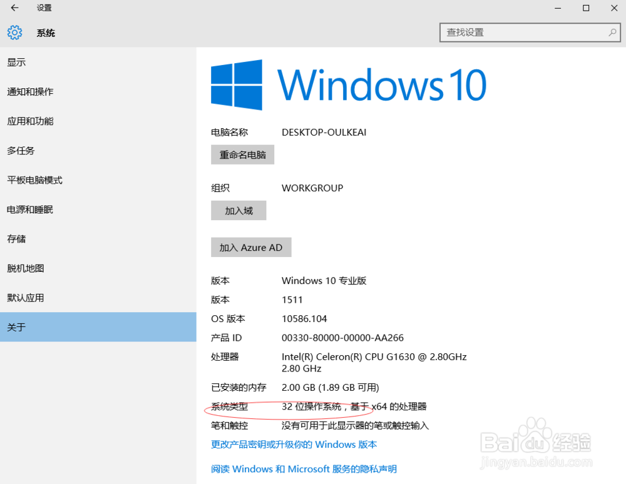This screenshot has width=626, height=484.
Task: Click the 加入 Azure AD button
Action: point(251,247)
